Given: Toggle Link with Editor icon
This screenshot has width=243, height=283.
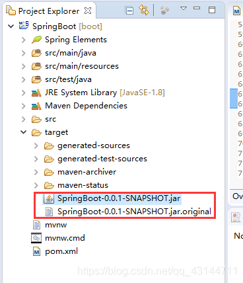Looking at the screenshot, I should 144,10.
